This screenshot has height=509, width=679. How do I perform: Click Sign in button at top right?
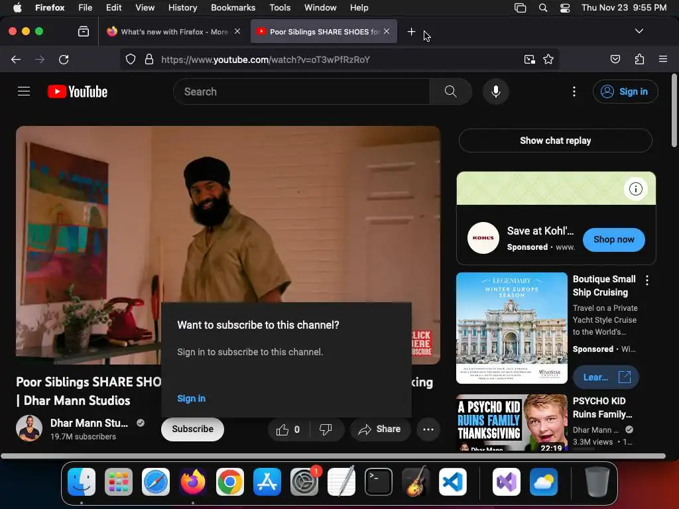tap(625, 91)
